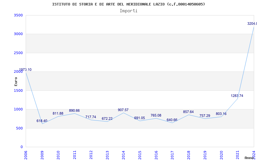
Task: Select the 1283.74 data label
Action: [237, 96]
